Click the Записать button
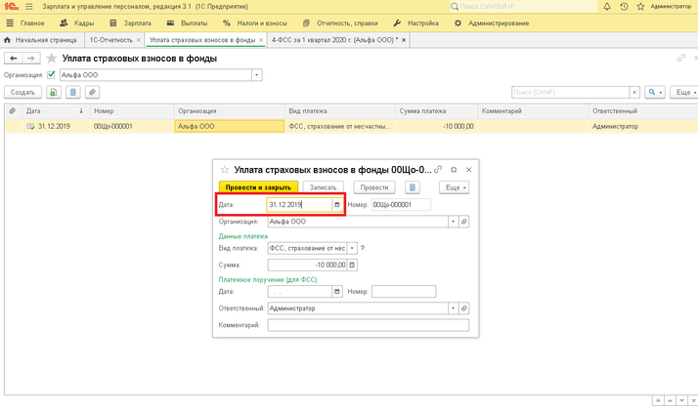Screen dimensions: 698x409 point(326,186)
